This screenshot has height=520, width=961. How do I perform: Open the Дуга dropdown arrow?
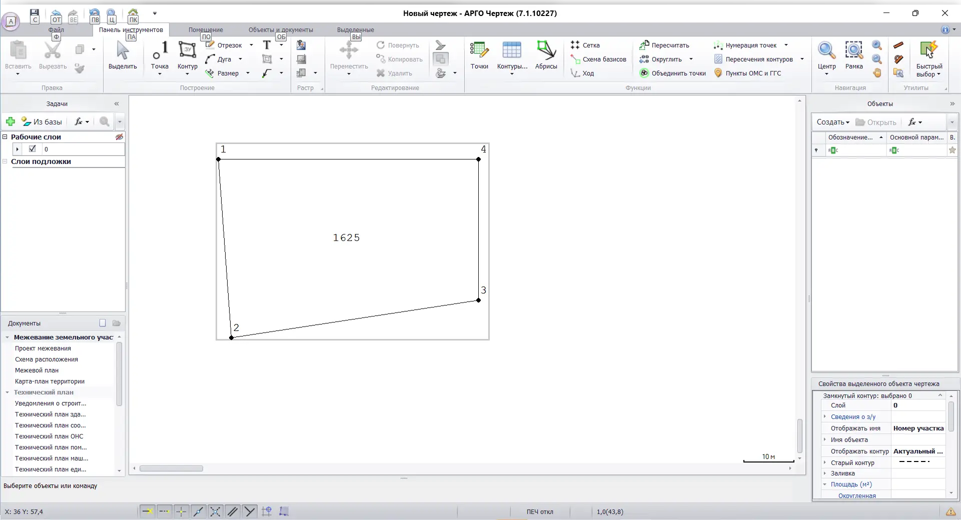point(241,59)
